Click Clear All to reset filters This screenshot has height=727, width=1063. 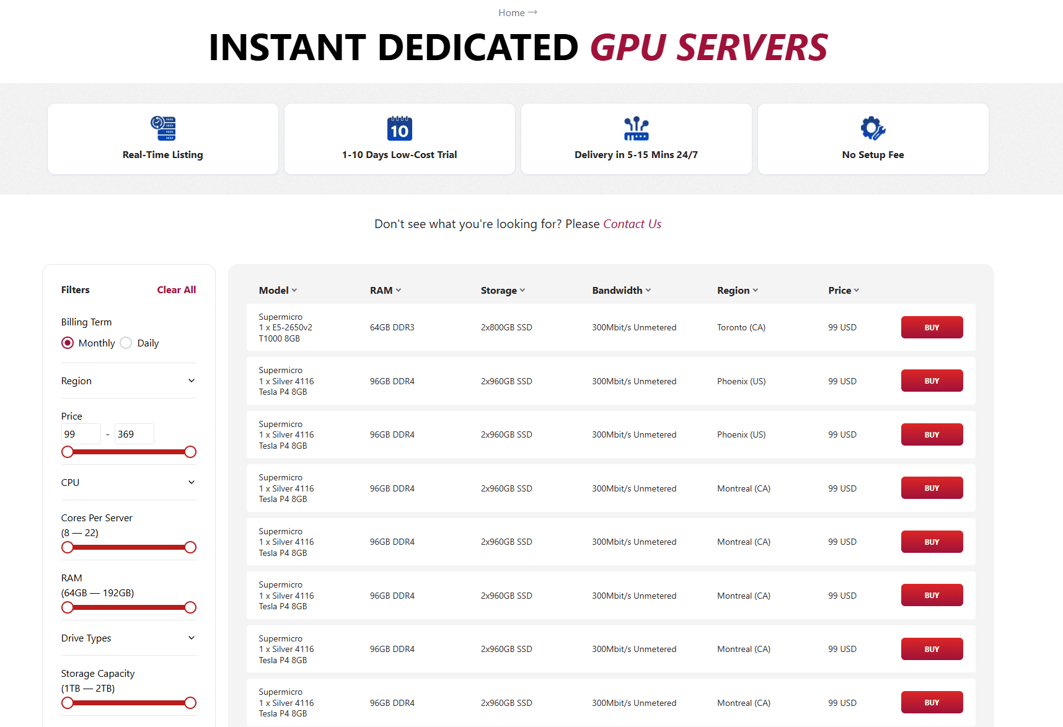point(176,289)
